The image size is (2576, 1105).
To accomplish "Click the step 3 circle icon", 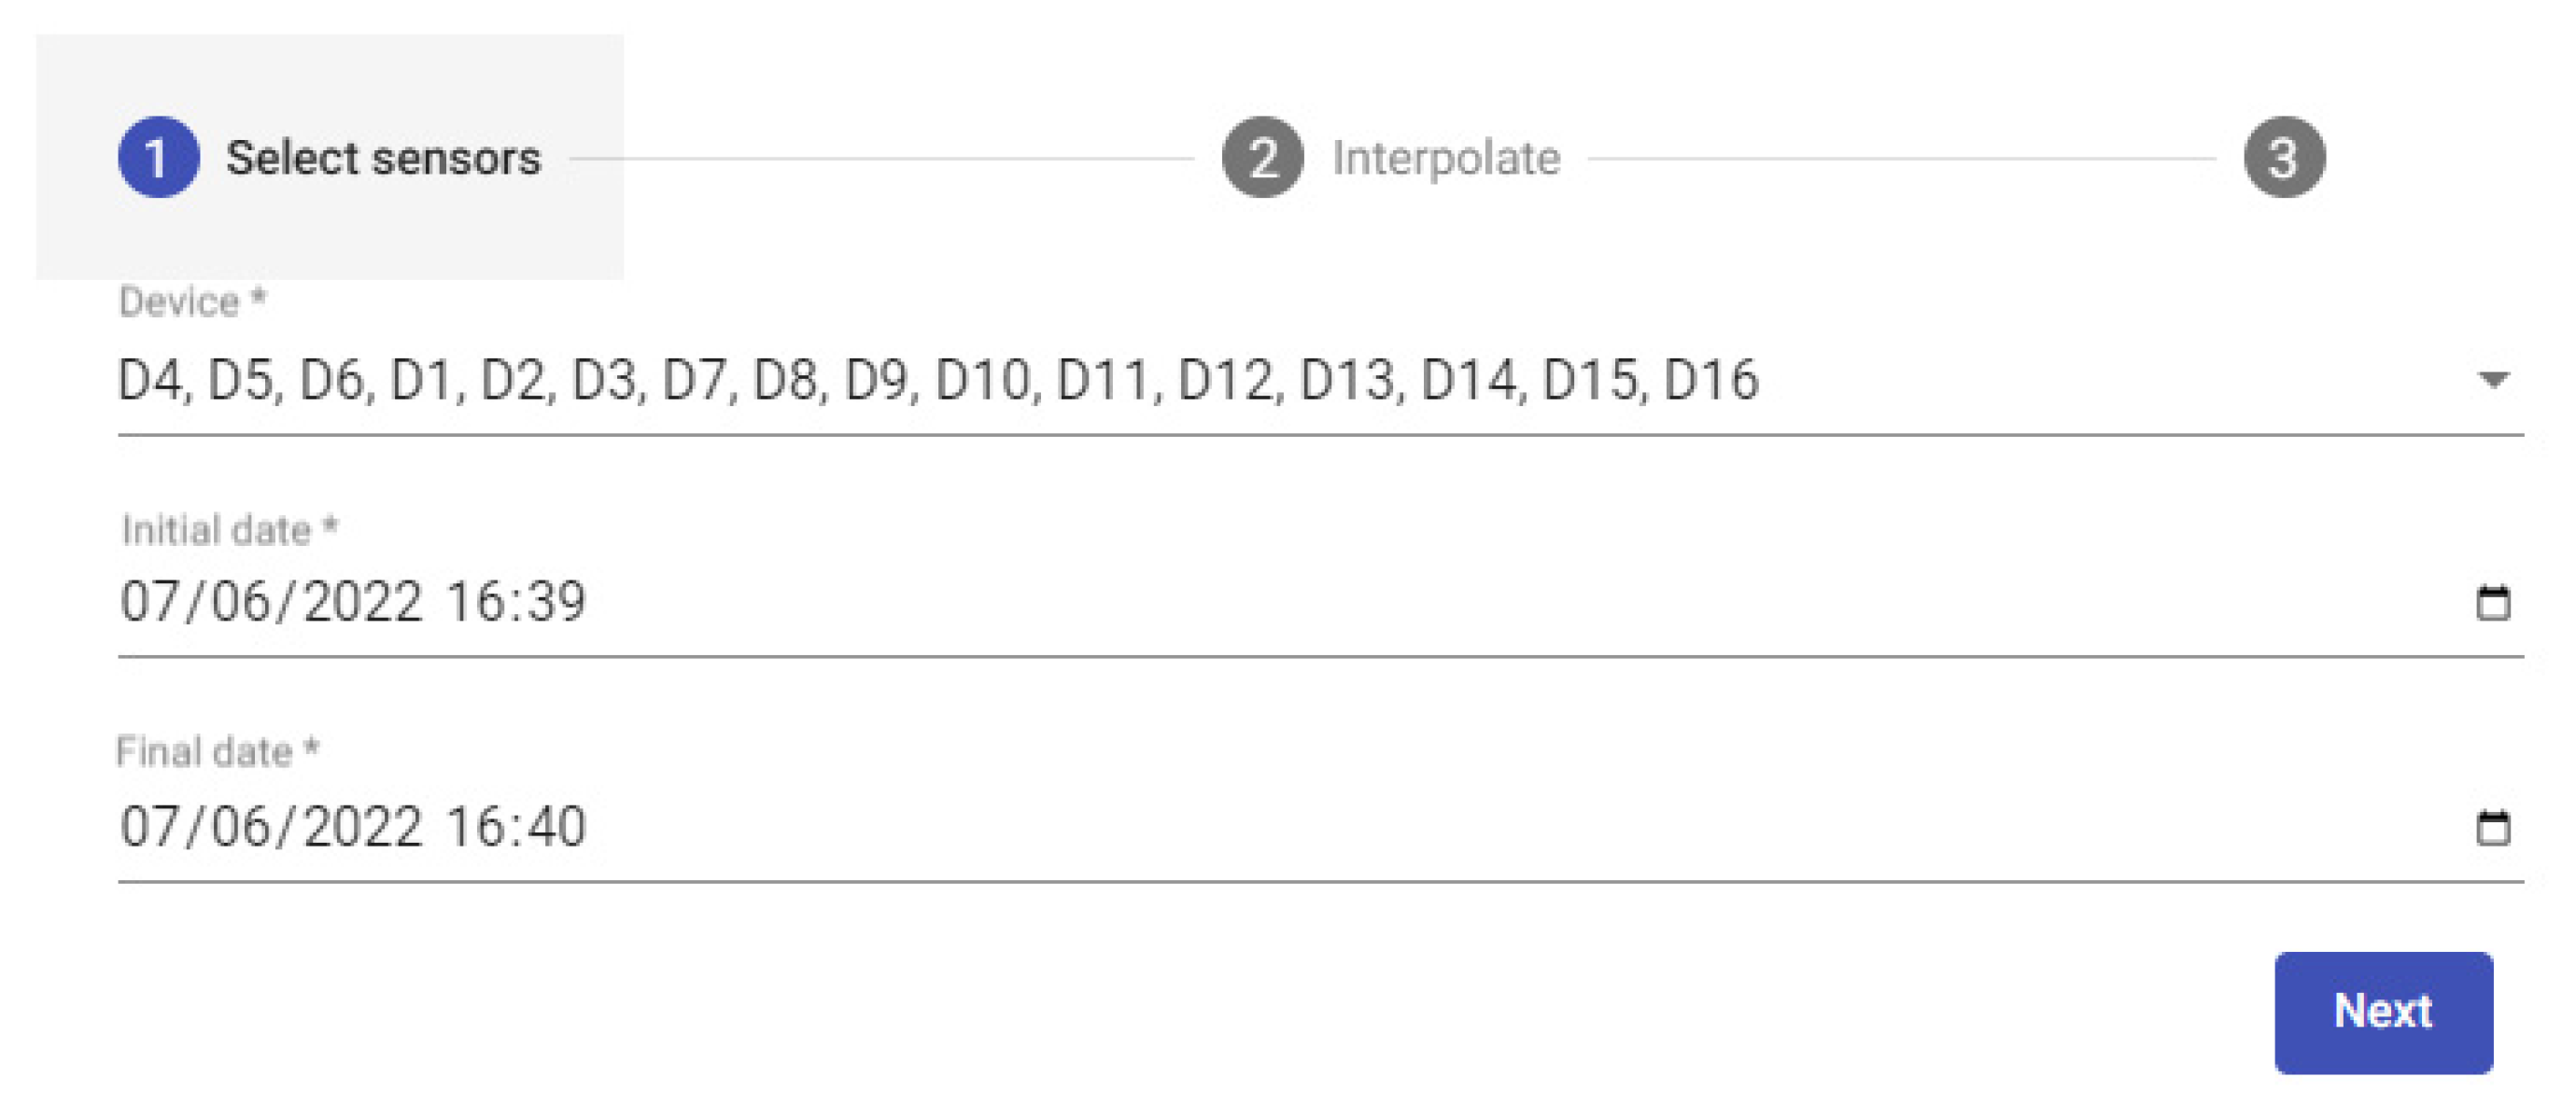I will pos(2283,157).
